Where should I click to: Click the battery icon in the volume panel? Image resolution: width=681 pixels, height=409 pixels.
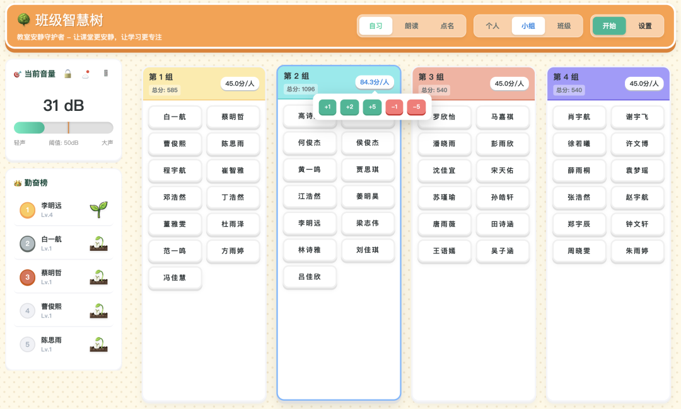point(106,73)
